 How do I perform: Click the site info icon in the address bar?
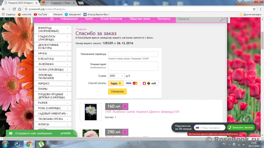click(x=26, y=9)
